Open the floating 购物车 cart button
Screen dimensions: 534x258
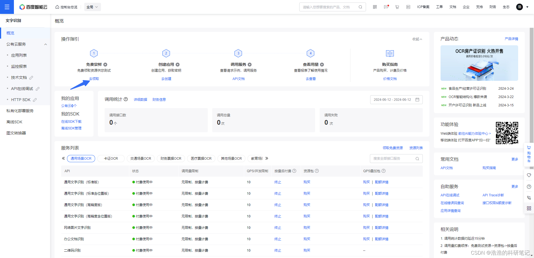529,154
